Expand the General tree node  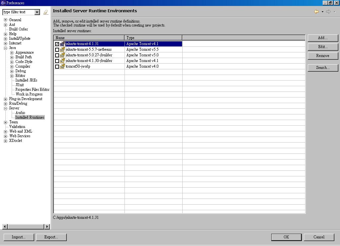click(5, 20)
